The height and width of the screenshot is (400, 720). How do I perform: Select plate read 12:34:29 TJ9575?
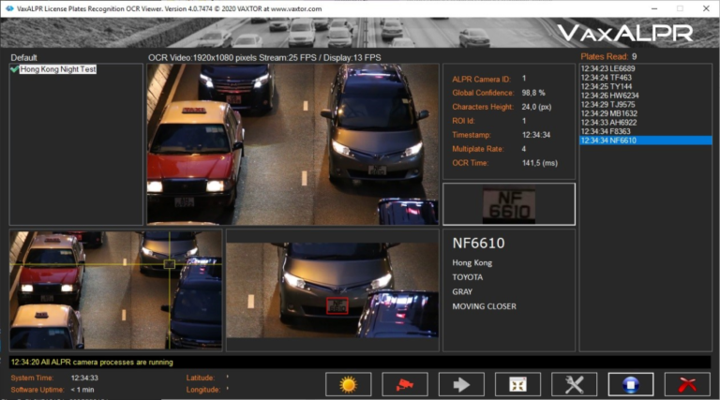click(607, 105)
